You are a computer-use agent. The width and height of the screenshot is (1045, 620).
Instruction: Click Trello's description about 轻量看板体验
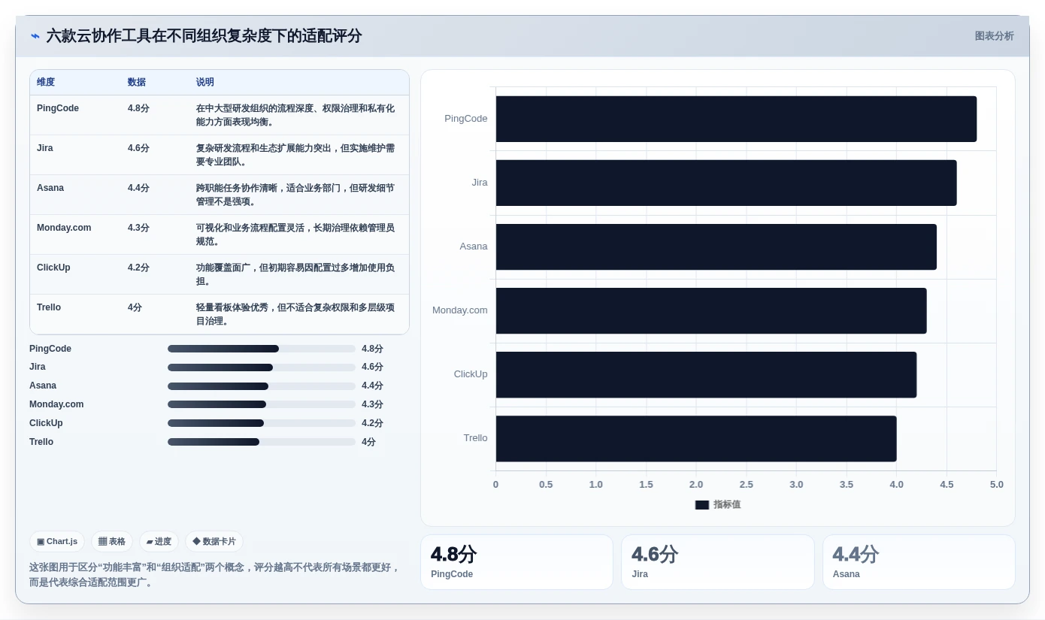coord(295,314)
